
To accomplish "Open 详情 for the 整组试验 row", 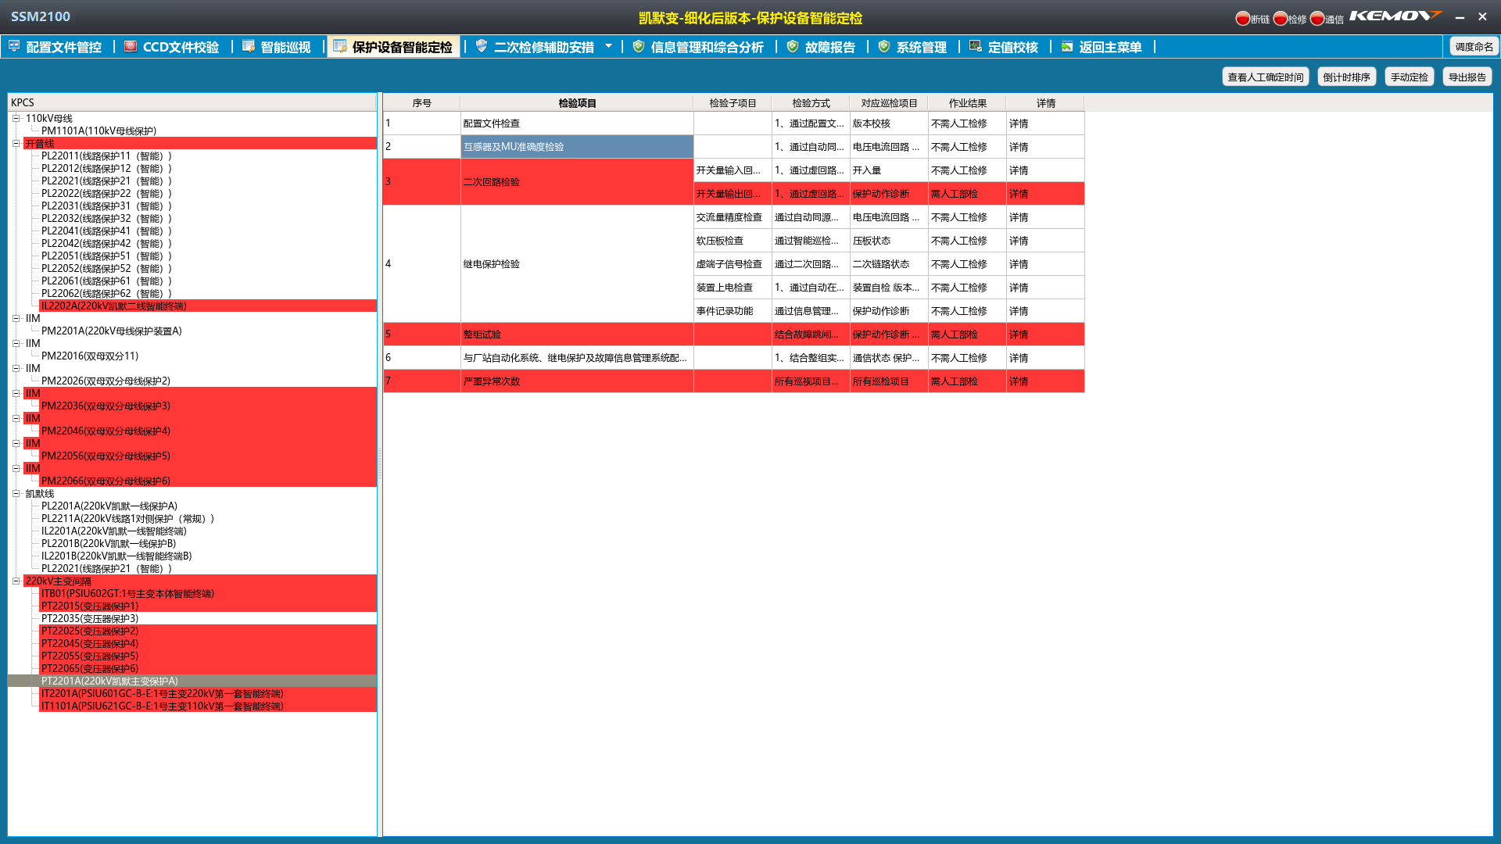I will coord(1019,334).
